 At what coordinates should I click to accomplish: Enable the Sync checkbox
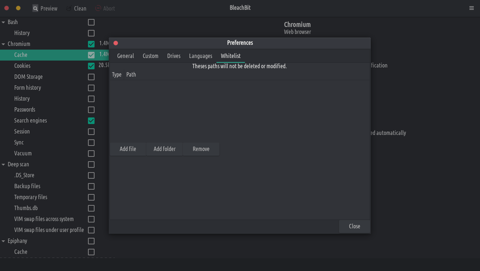click(x=91, y=143)
